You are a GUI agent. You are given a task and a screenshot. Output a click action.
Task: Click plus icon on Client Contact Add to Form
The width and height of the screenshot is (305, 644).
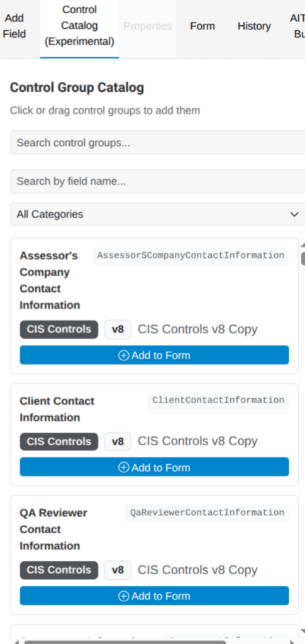coord(123,467)
